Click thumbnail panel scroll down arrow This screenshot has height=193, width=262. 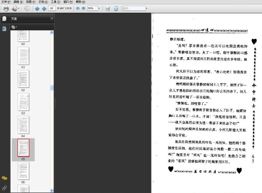tap(52, 190)
